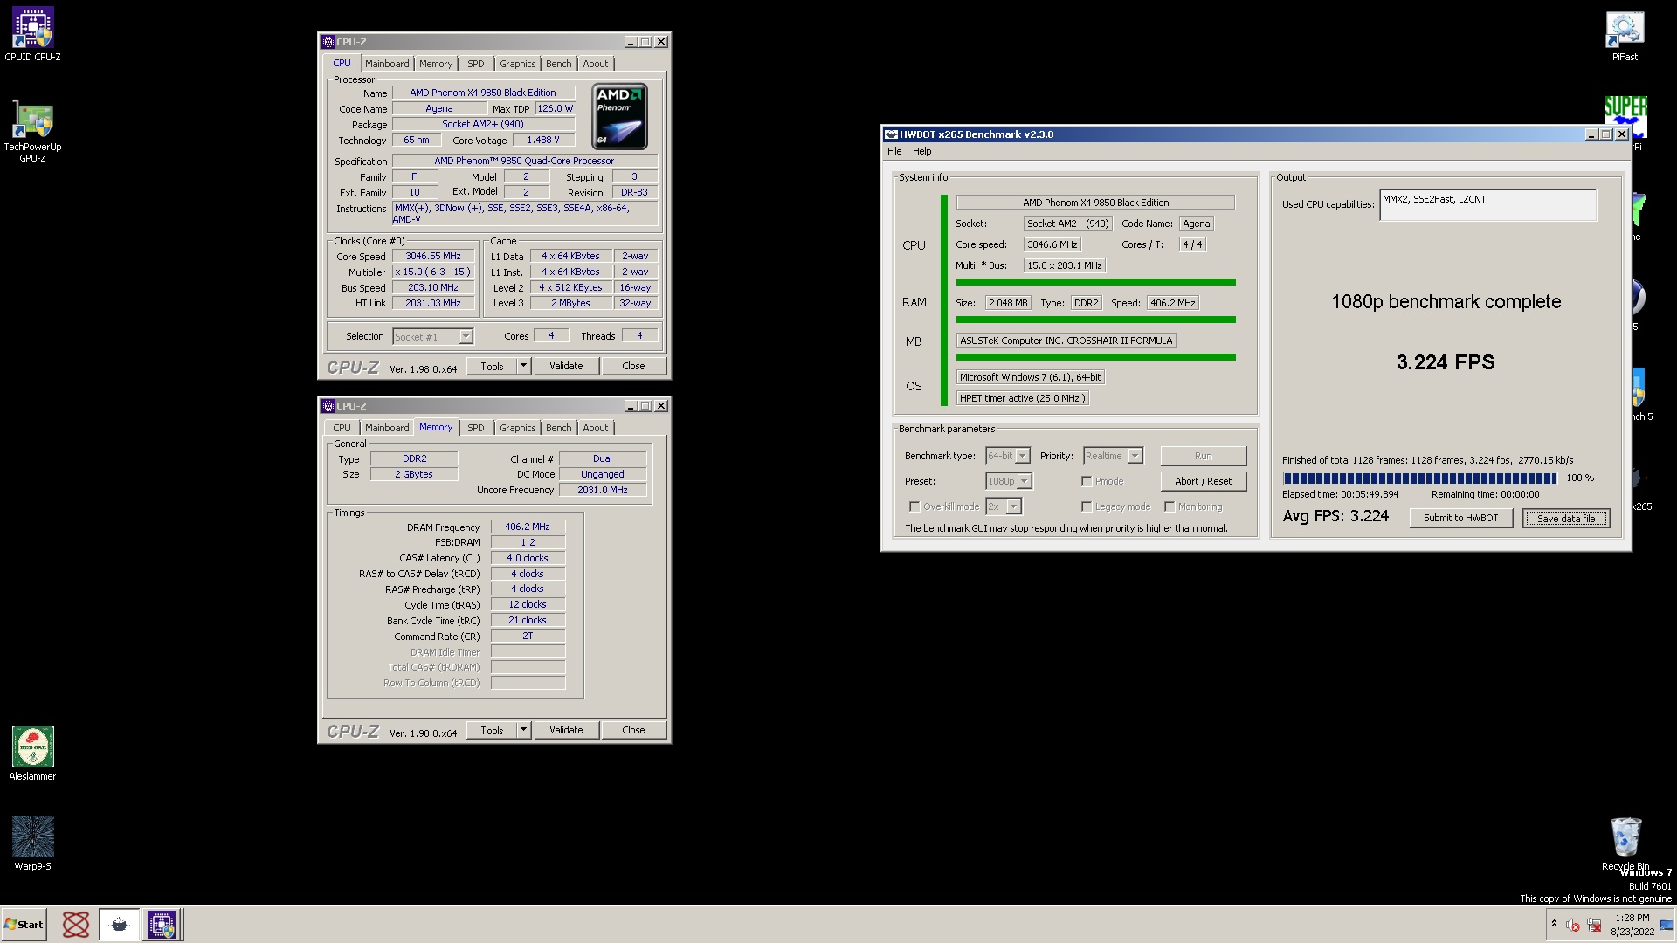Screen dimensions: 1677x943
Task: Click Save data file button
Action: 1566,518
